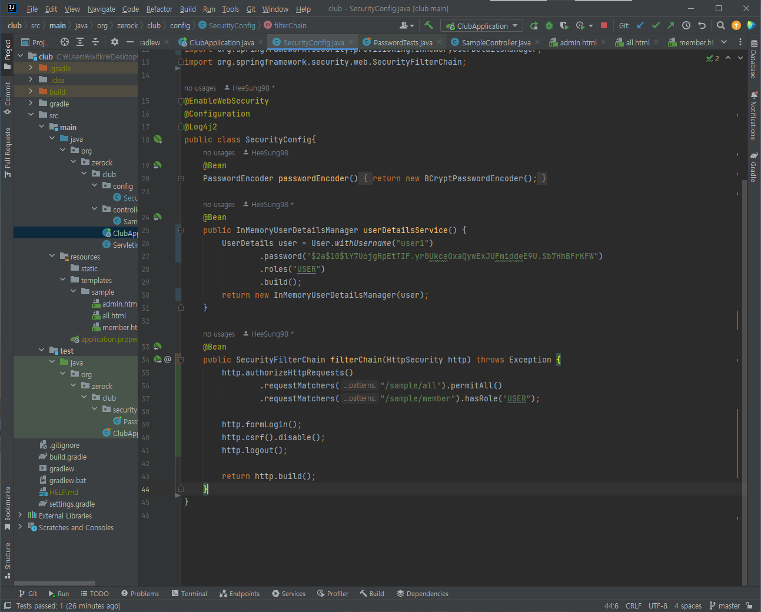Expand External Libraries node
Image resolution: width=761 pixels, height=612 pixels.
pyautogui.click(x=20, y=515)
